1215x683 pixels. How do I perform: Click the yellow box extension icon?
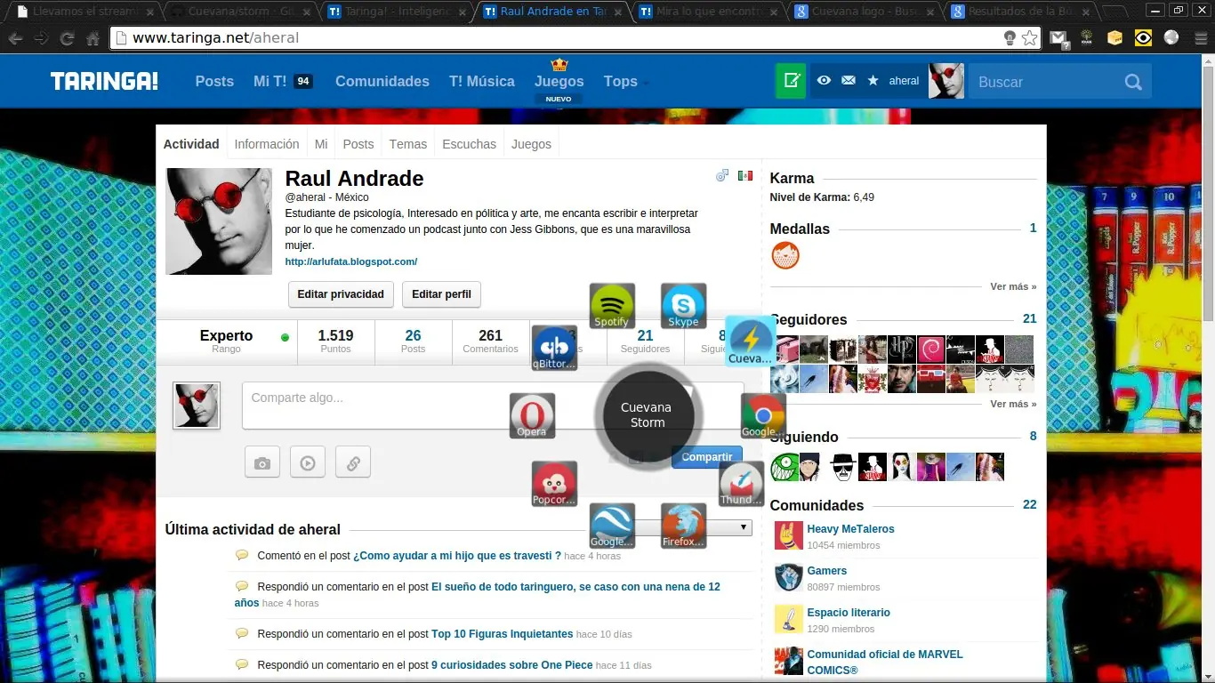click(x=1114, y=38)
